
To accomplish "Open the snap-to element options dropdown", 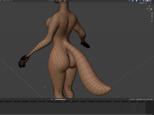I will pyautogui.click(x=62, y=1).
